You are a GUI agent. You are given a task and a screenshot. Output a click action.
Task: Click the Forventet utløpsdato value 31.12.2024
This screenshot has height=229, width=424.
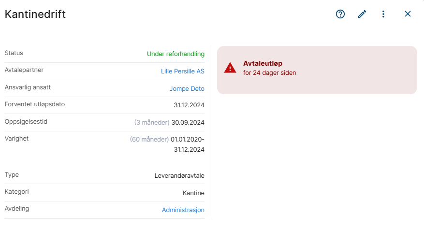[189, 105]
